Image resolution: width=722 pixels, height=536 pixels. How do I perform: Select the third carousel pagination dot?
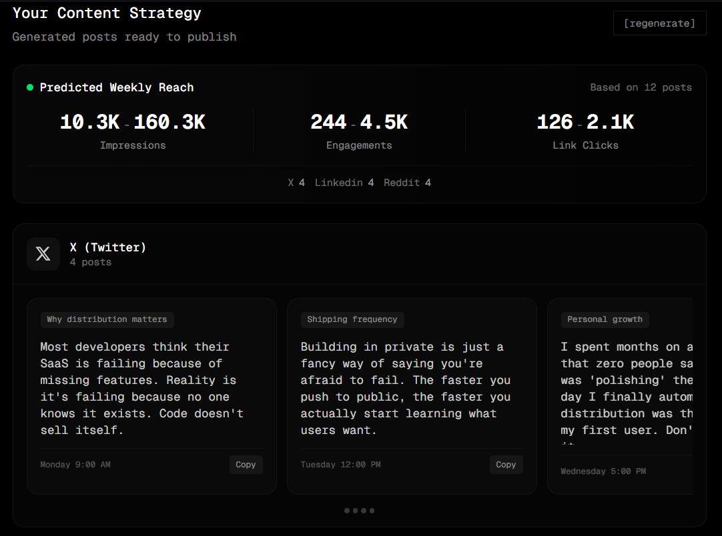363,511
